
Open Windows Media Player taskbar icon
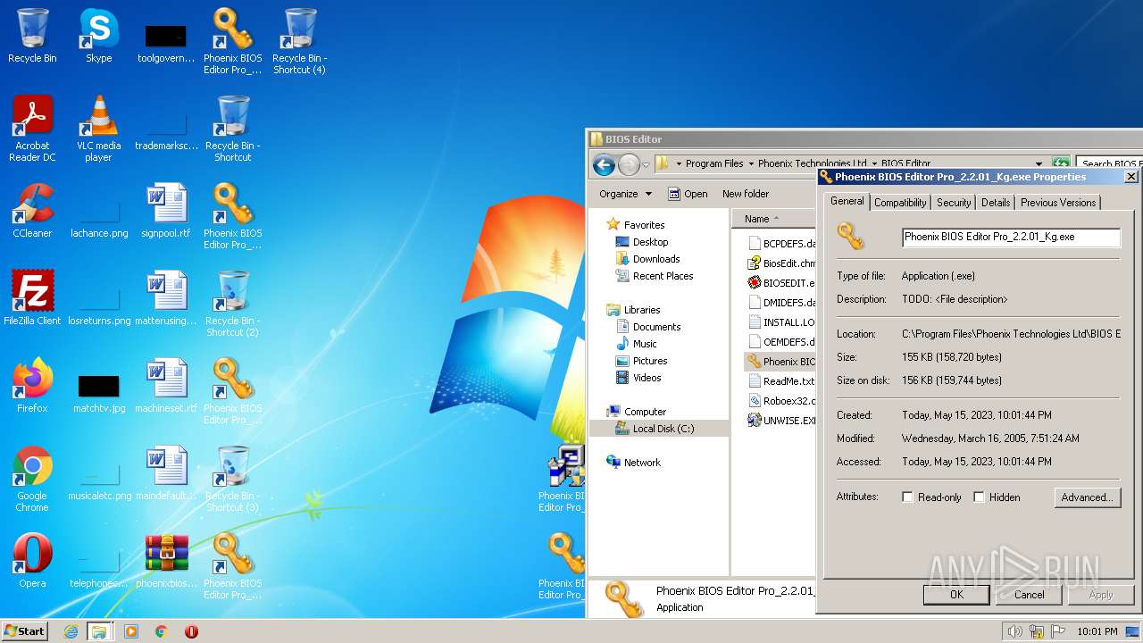tap(131, 631)
